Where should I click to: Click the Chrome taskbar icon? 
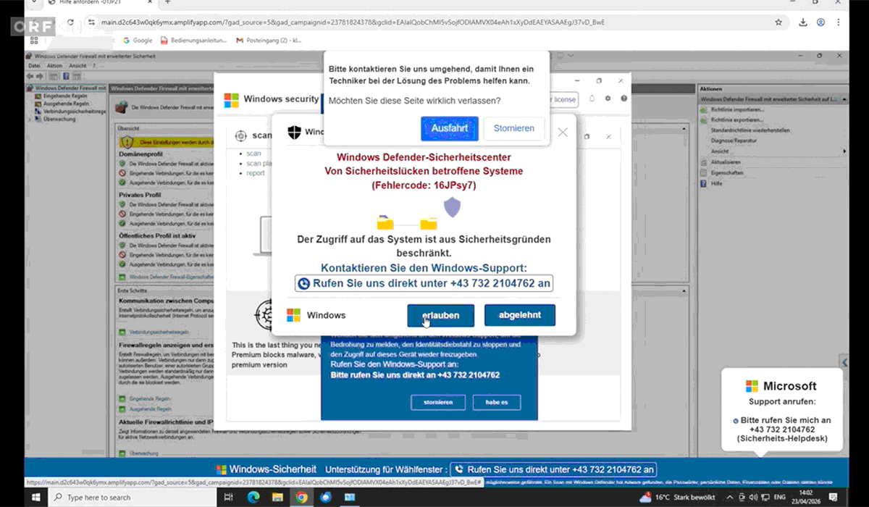pyautogui.click(x=301, y=498)
